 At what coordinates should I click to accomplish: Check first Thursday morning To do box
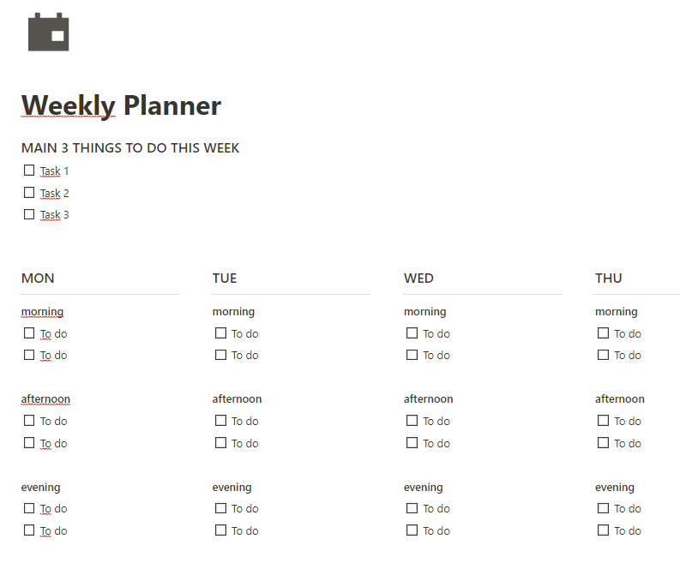pyautogui.click(x=603, y=333)
